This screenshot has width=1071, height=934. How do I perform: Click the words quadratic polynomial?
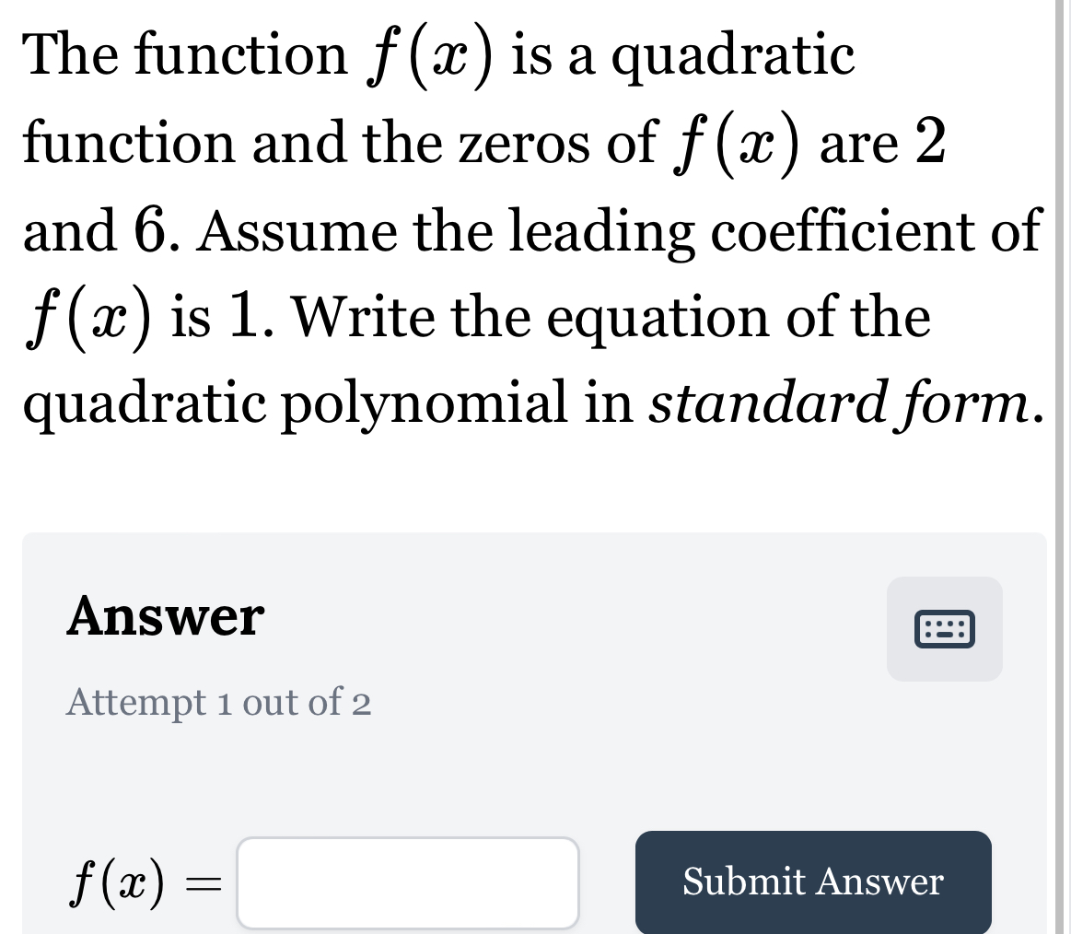[x=280, y=404]
